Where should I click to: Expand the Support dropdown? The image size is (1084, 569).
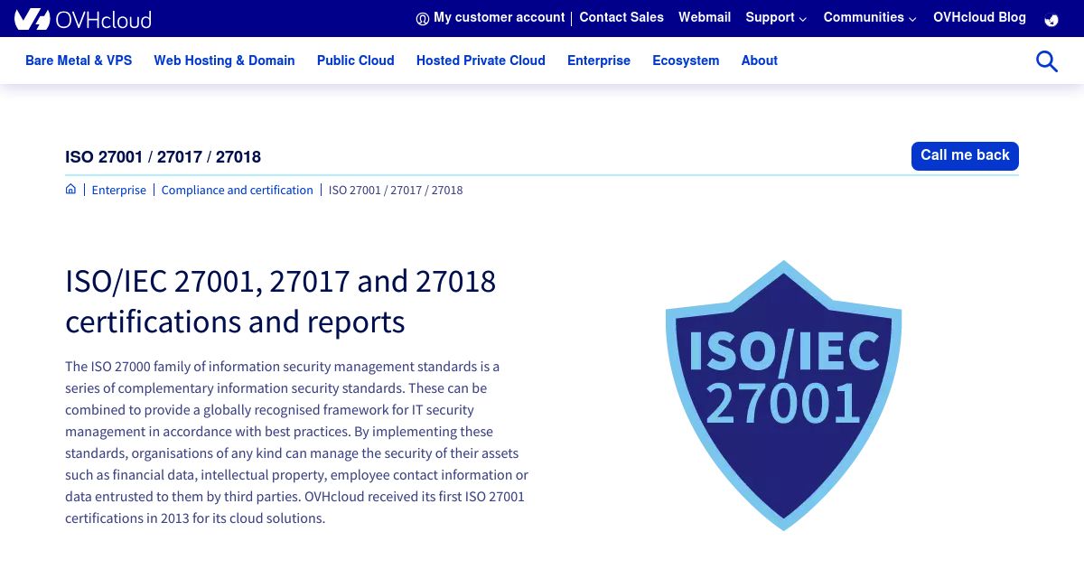click(x=776, y=18)
